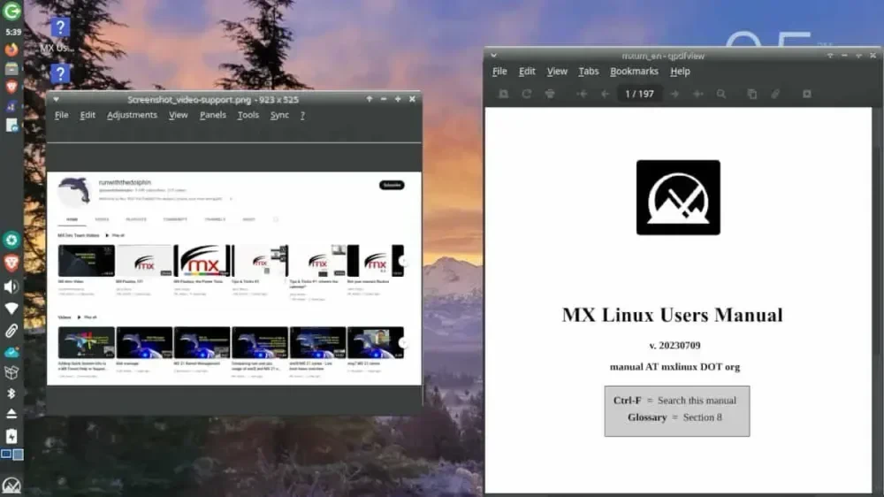
Task: Click the MX logo on the PDF page
Action: (x=678, y=197)
